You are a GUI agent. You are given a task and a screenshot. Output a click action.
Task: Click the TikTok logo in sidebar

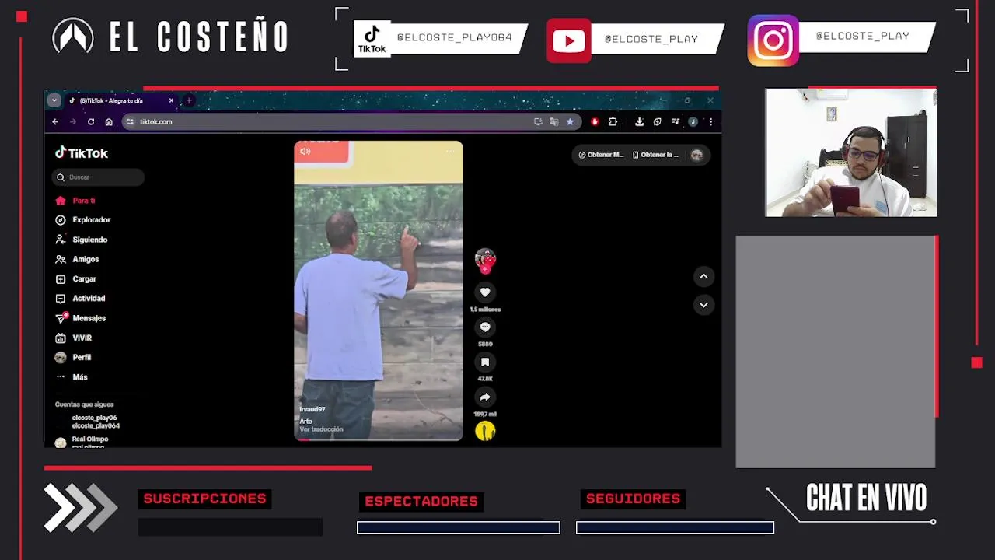tap(82, 153)
